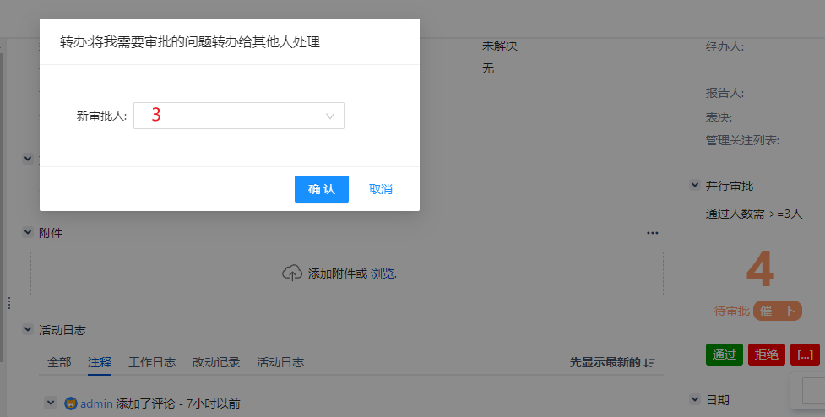The width and height of the screenshot is (825, 417).
Task: Switch to the 工作日志 tab
Action: coord(152,362)
